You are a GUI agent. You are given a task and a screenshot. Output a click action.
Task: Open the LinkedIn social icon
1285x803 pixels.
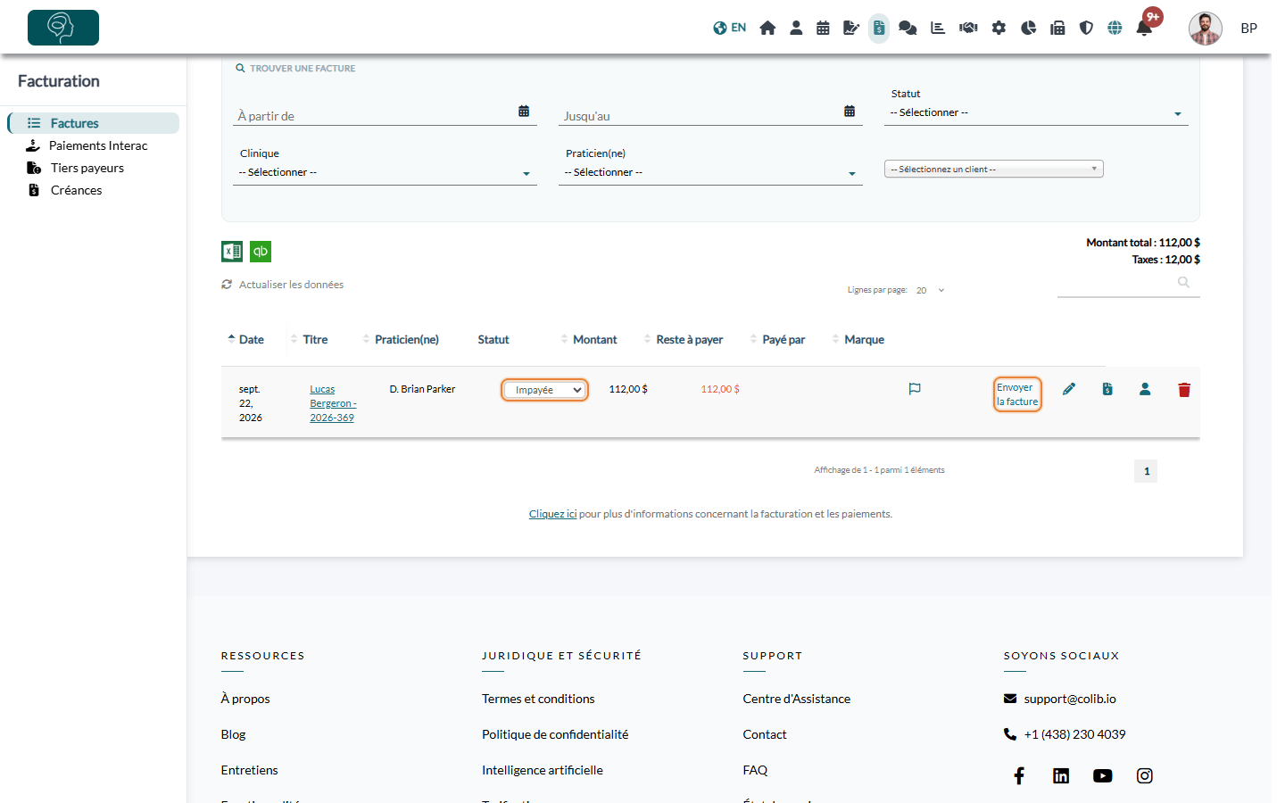tap(1061, 775)
